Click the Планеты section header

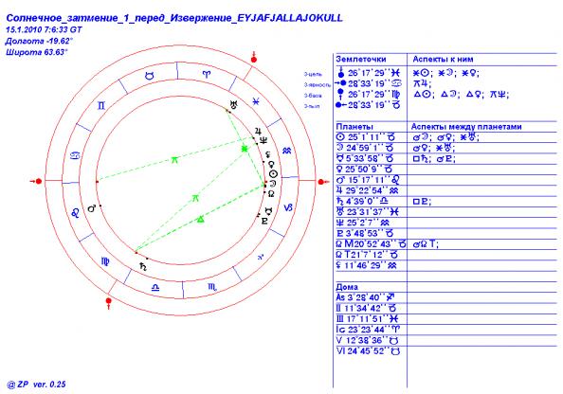pos(354,126)
